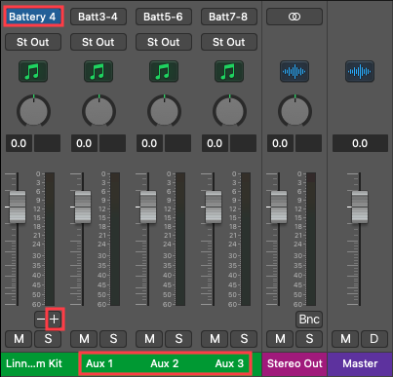The image size is (393, 377).
Task: Click the pan knob on Aux 3 strip
Action: click(229, 111)
